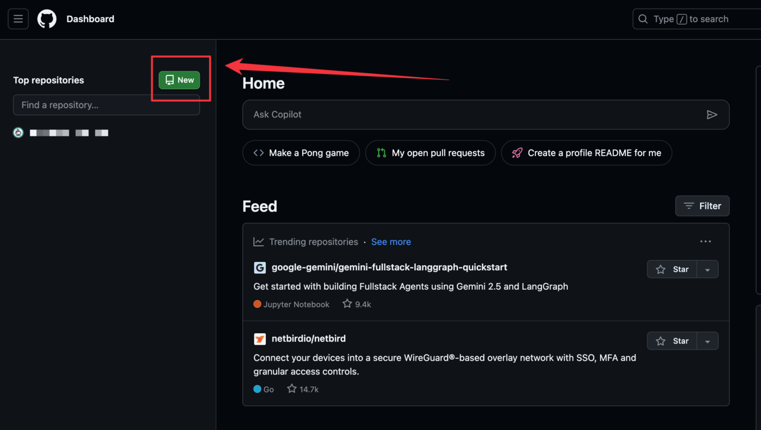Send the Copilot prompt with arrow icon
Viewport: 761px width, 430px height.
tap(712, 115)
